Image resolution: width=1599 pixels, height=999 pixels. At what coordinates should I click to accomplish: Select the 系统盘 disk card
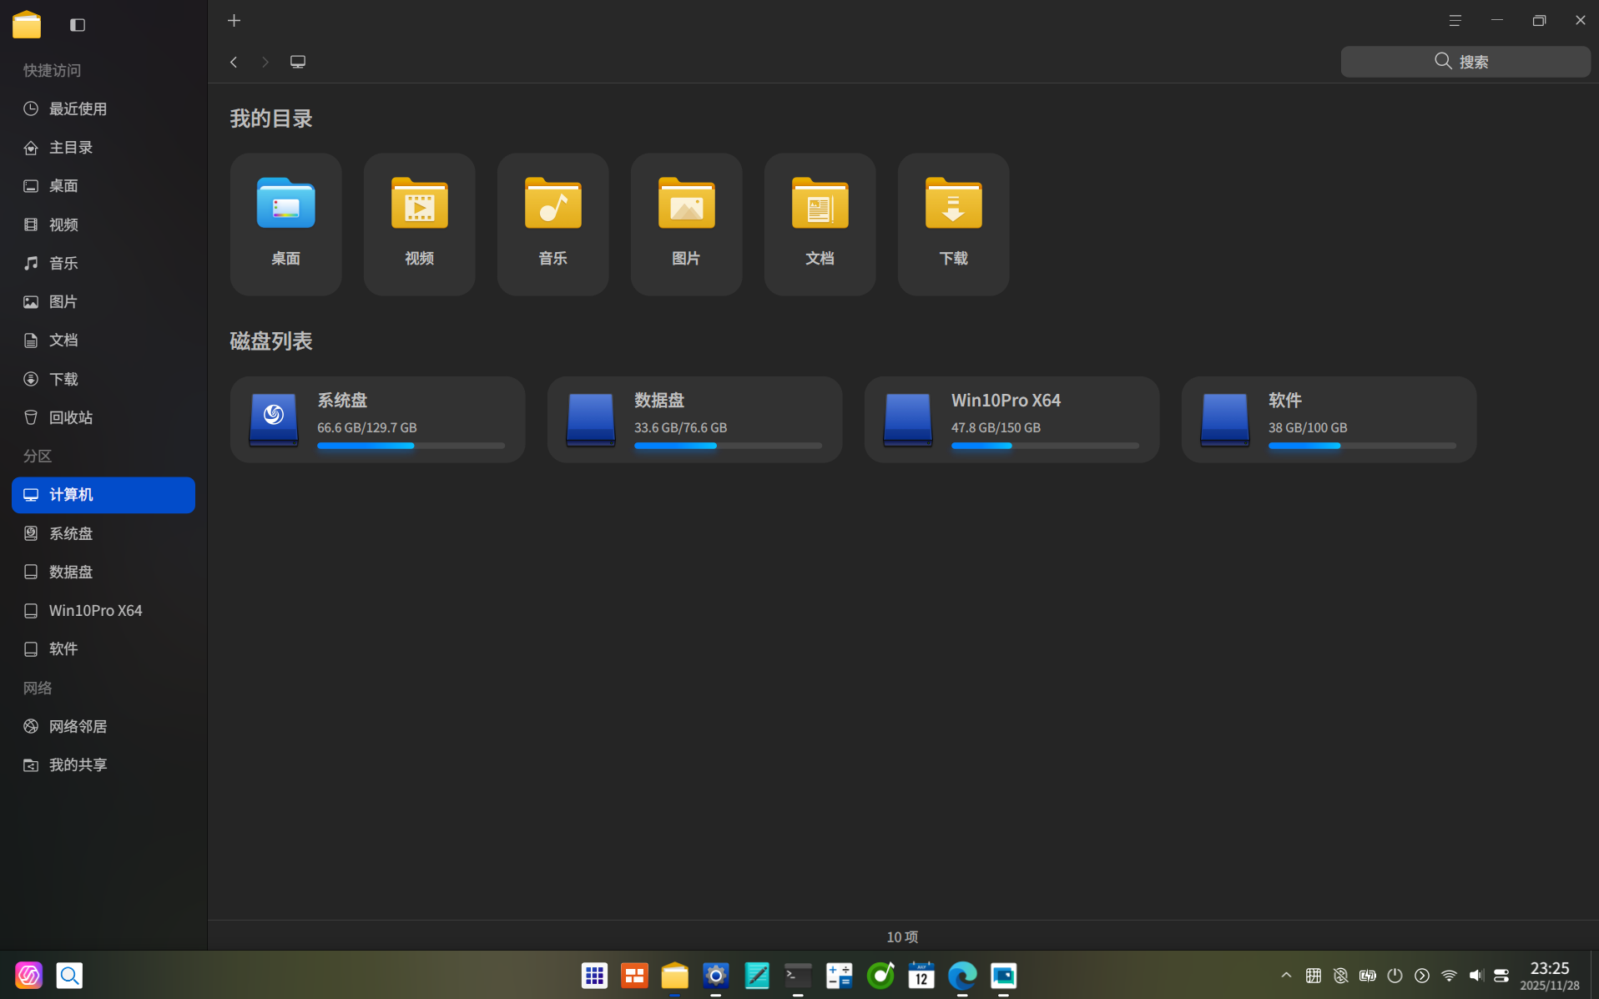[x=378, y=420]
